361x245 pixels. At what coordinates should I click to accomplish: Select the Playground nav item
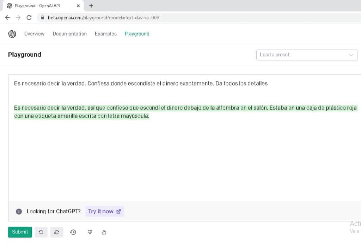[137, 34]
